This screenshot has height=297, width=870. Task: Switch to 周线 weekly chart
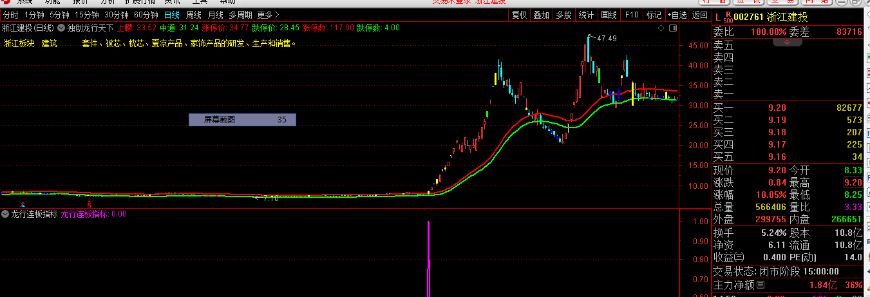pyautogui.click(x=194, y=15)
